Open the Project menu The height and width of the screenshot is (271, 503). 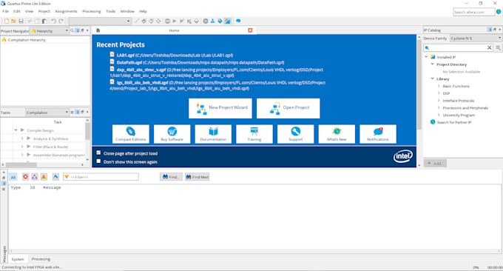44,11
